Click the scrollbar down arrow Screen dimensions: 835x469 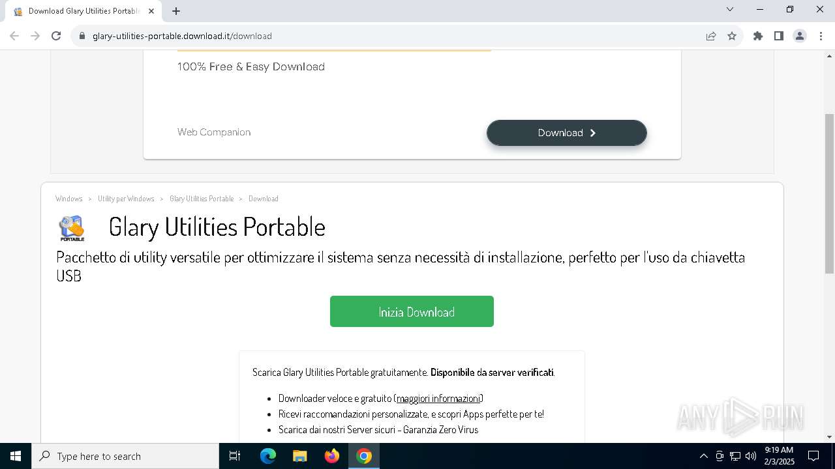tap(830, 437)
